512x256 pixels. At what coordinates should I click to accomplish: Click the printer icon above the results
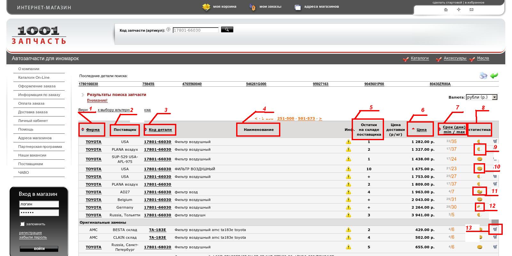(x=483, y=76)
